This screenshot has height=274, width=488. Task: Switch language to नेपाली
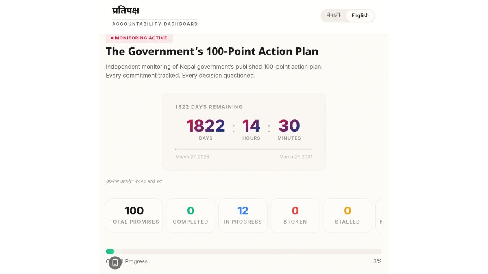pyautogui.click(x=333, y=15)
